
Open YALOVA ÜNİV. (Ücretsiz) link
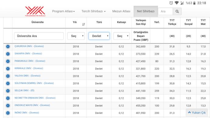(27, 76)
